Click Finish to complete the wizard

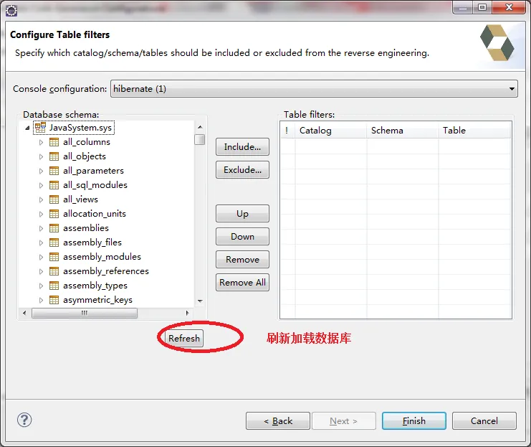pyautogui.click(x=413, y=421)
